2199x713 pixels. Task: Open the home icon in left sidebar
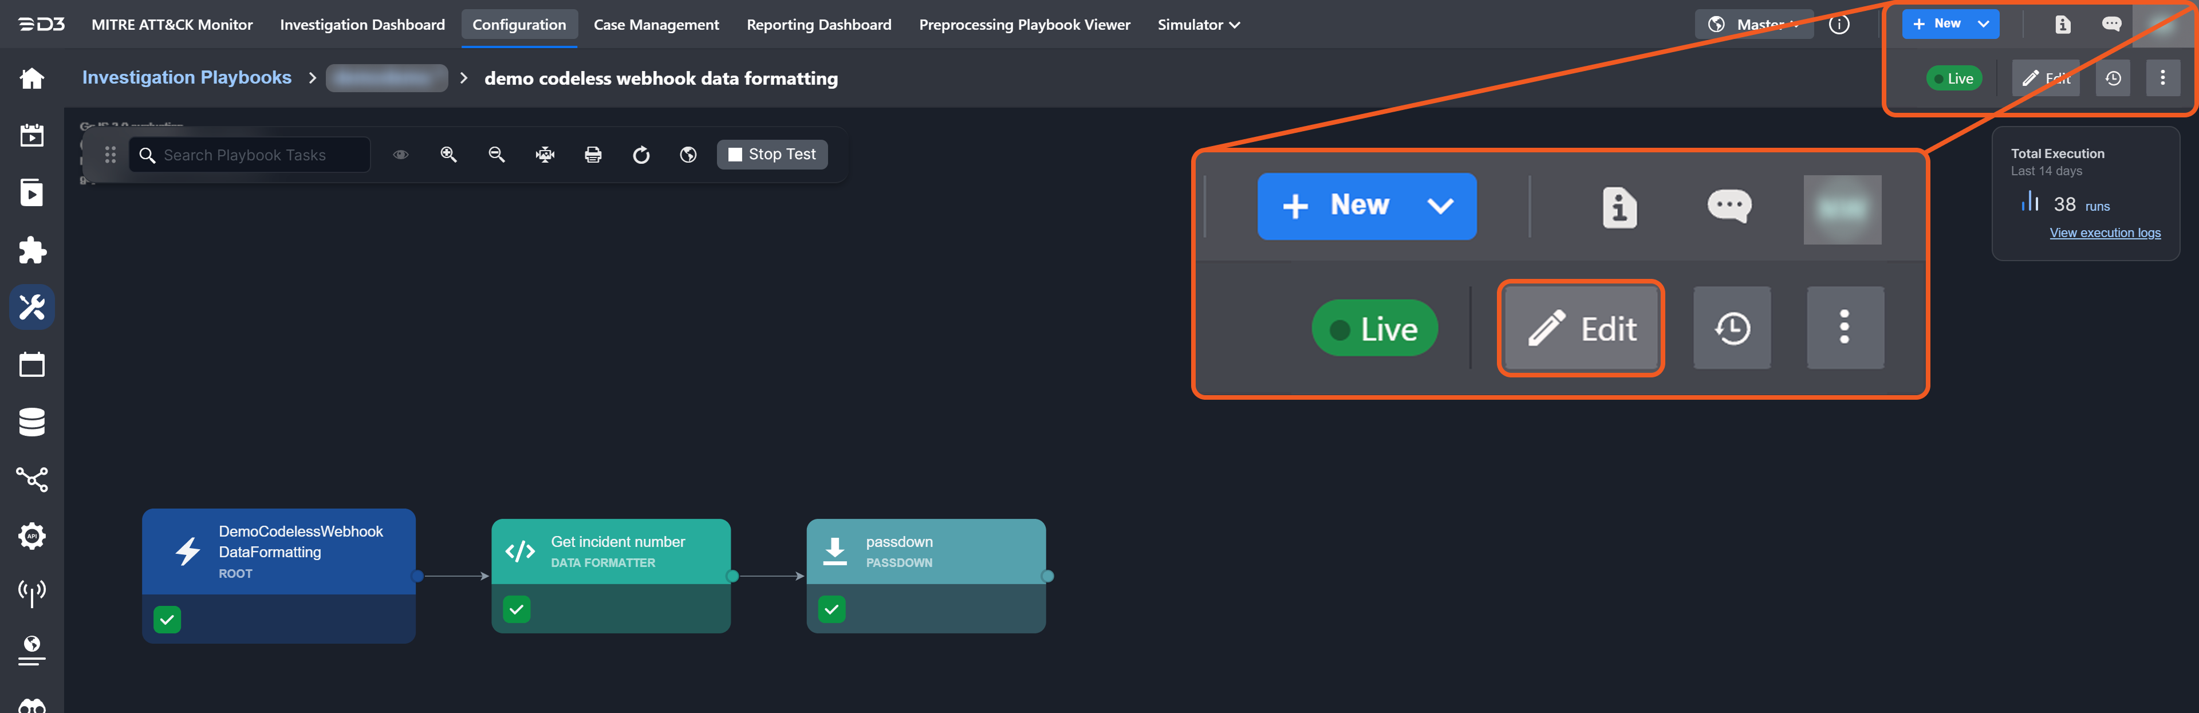tap(31, 78)
